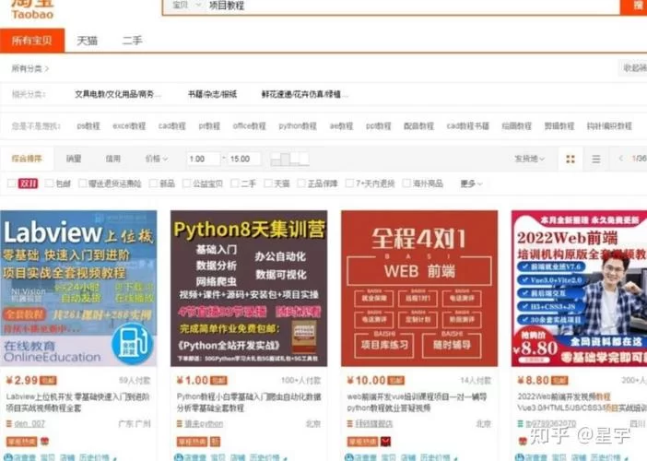Enable 正品保障 checkbox
Screen dimensions: 647x461
pyautogui.click(x=301, y=183)
